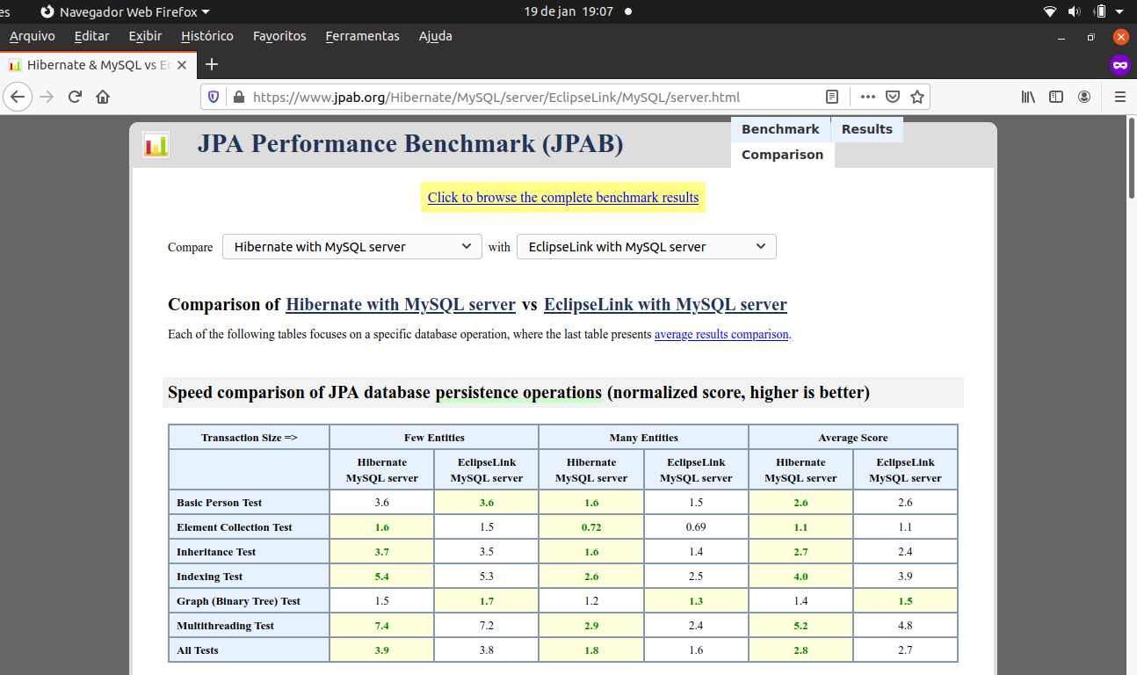1137x675 pixels.
Task: Open Firefox account icon
Action: [1084, 97]
